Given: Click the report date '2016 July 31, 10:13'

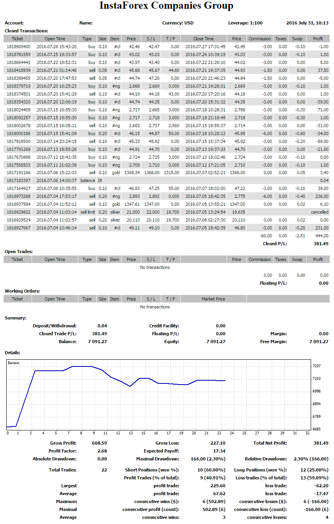Looking at the screenshot, I should (308, 23).
